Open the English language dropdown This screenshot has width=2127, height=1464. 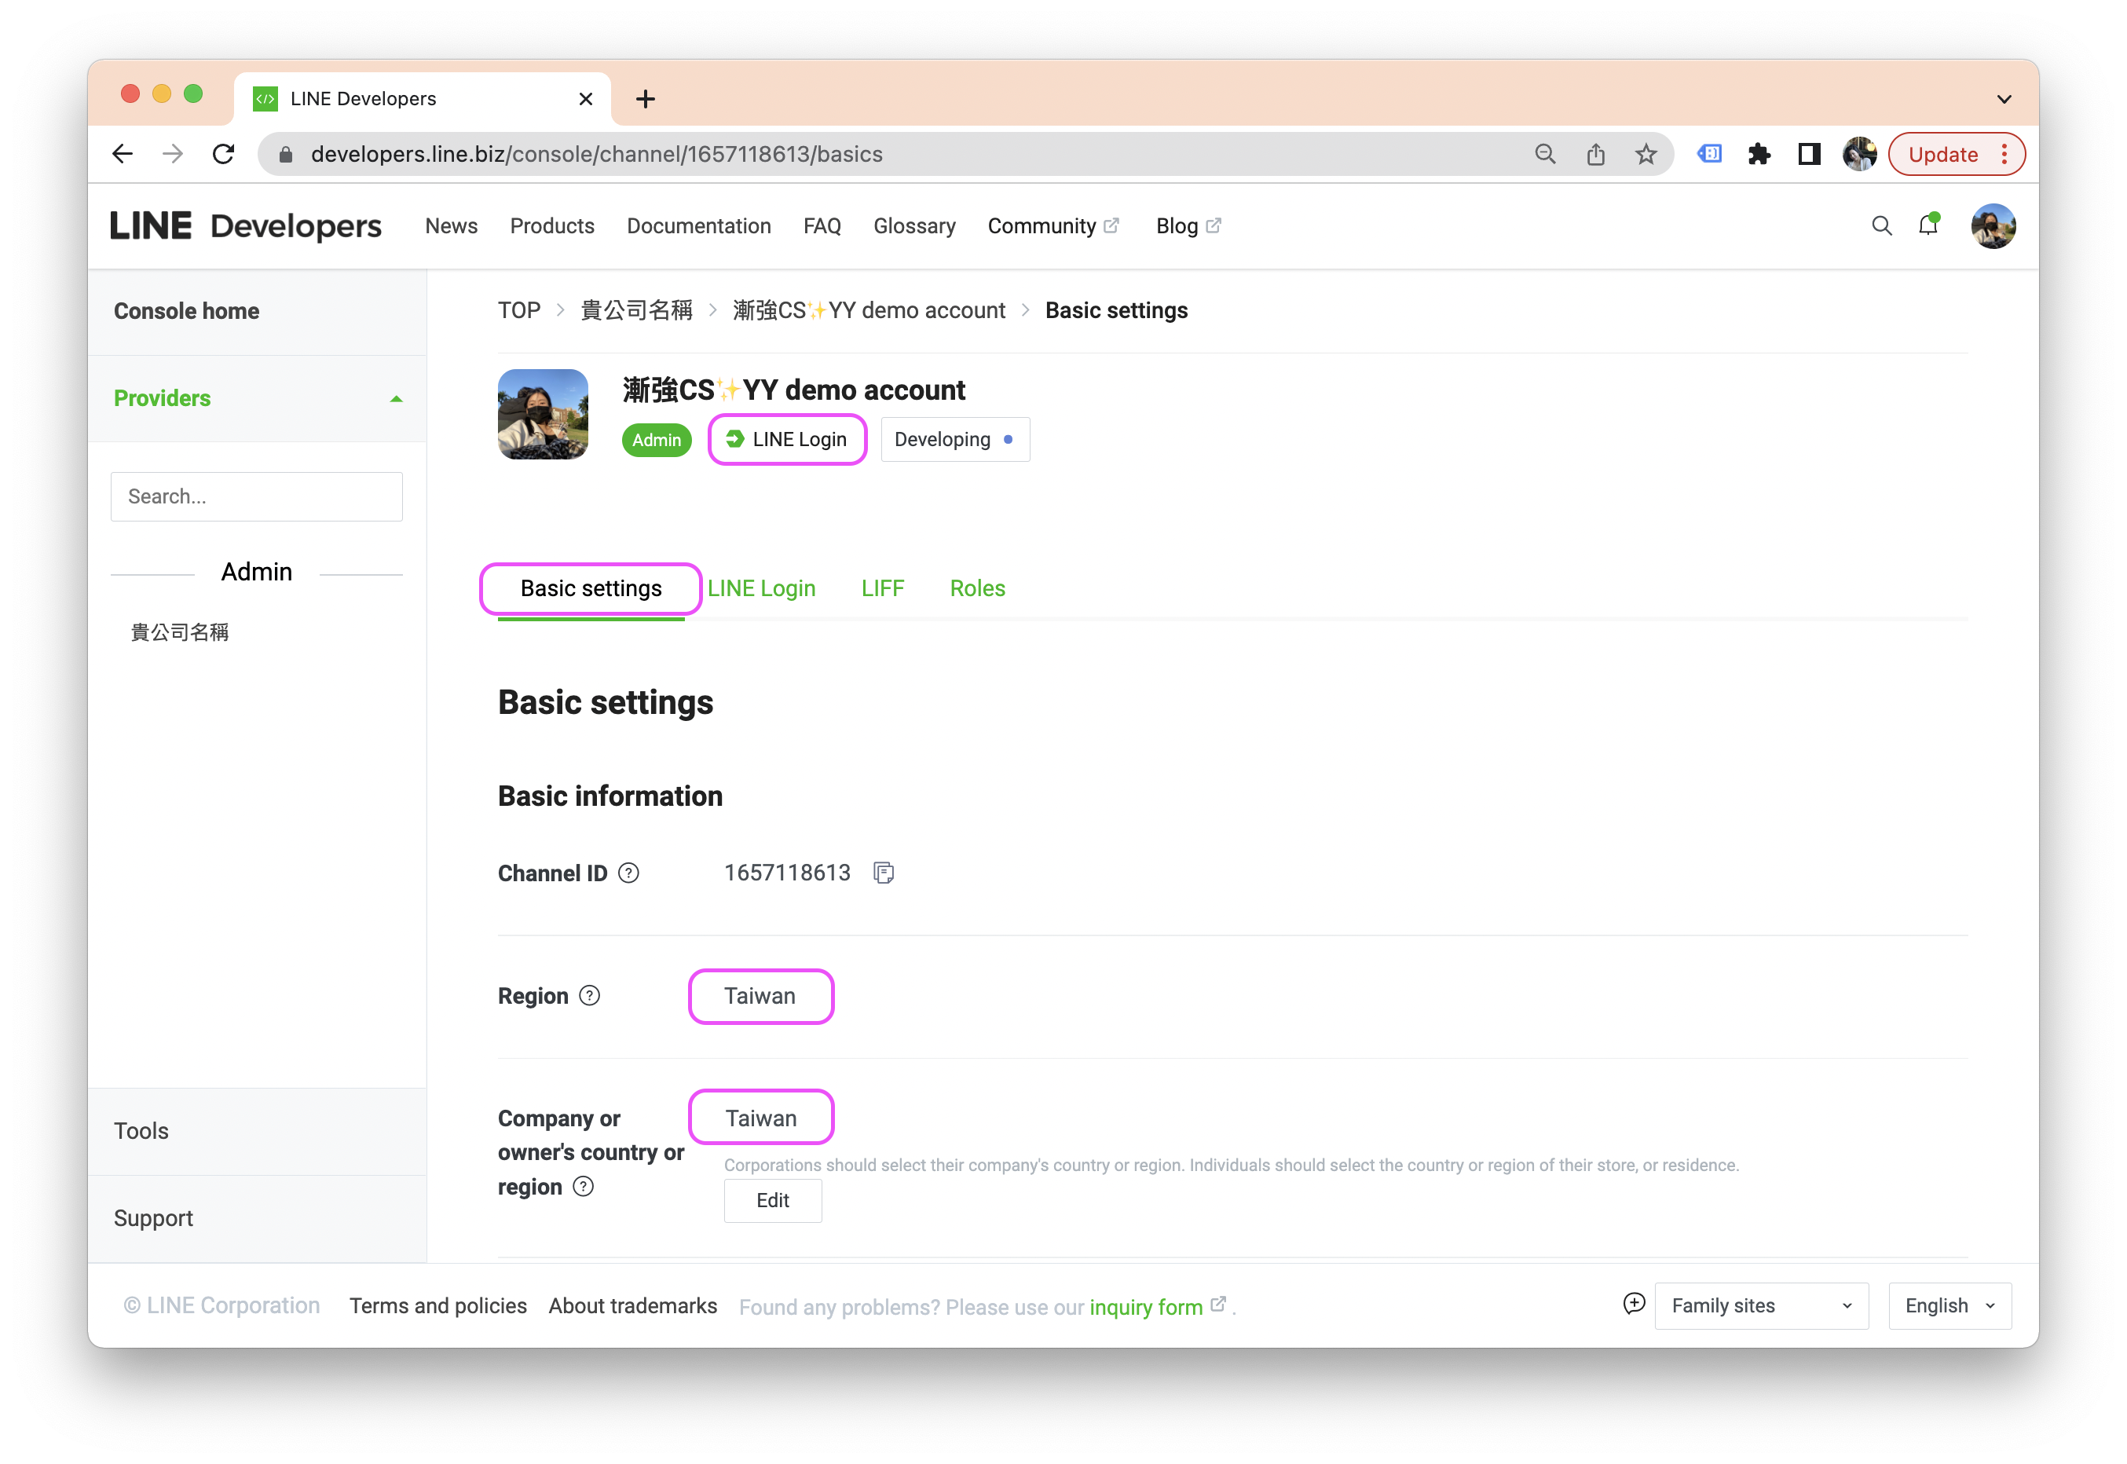1949,1305
